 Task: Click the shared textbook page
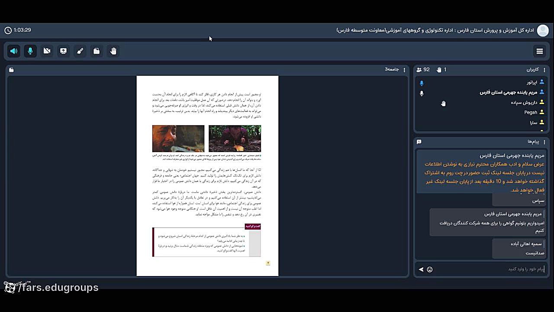pyautogui.click(x=207, y=176)
